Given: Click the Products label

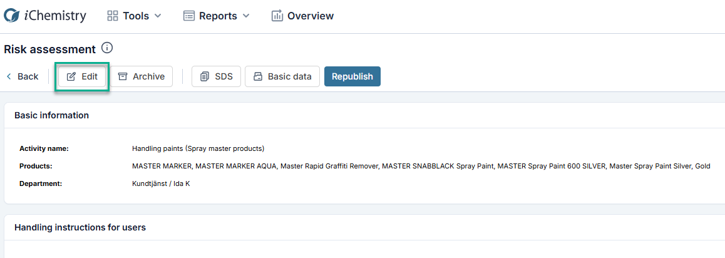Looking at the screenshot, I should coord(36,166).
